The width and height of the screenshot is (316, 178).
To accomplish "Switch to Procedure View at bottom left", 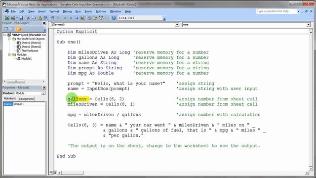I will (x=51, y=173).
